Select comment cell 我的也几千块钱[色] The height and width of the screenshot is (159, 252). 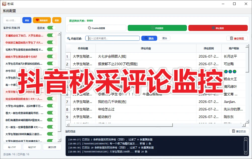point(146,102)
